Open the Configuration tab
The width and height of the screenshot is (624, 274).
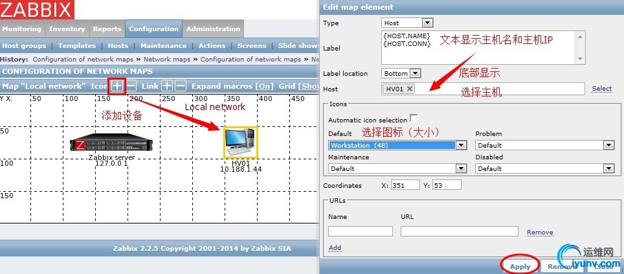153,29
